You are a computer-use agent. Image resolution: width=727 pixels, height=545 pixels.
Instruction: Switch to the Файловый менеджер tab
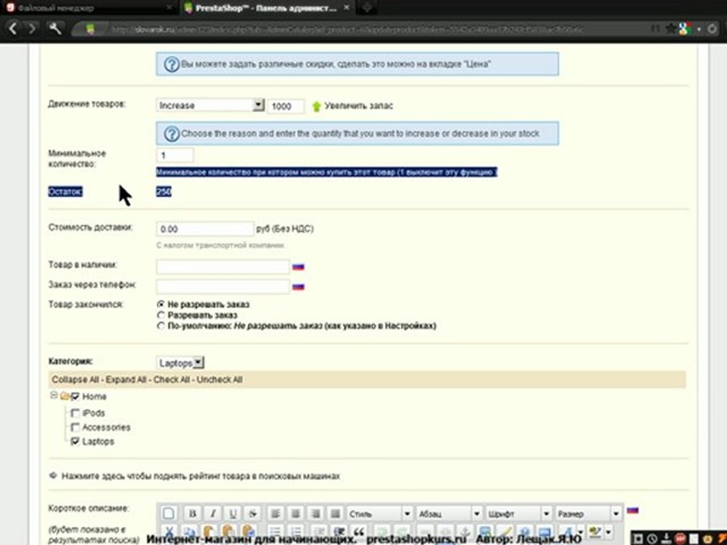[x=55, y=8]
